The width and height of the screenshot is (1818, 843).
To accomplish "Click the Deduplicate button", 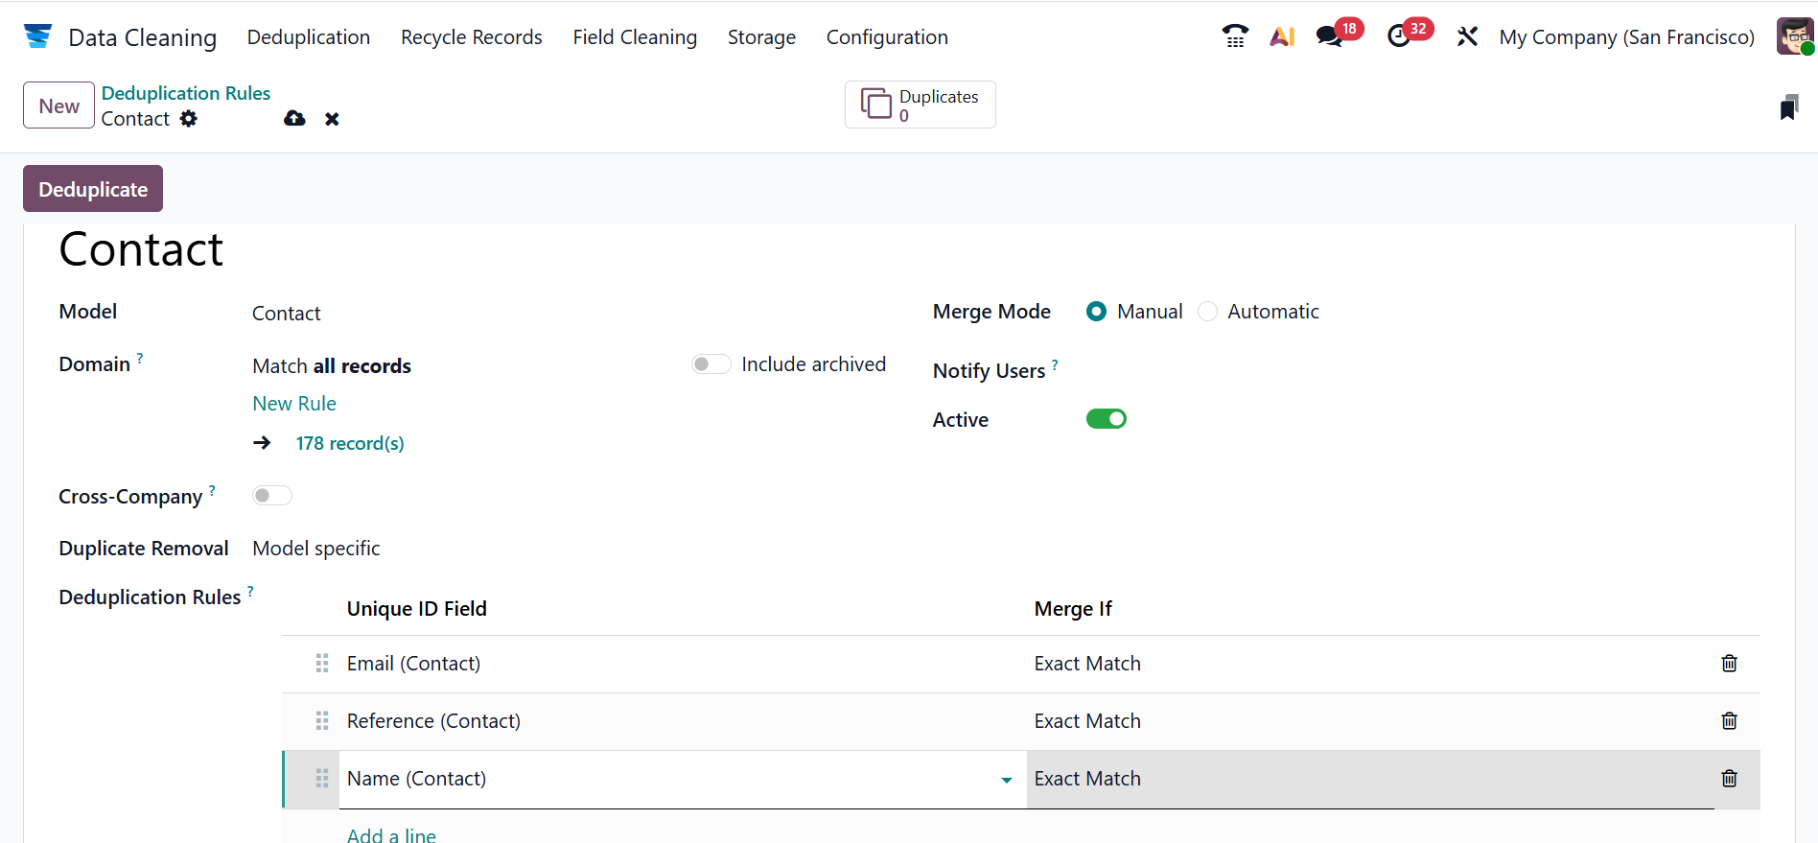I will [x=93, y=189].
